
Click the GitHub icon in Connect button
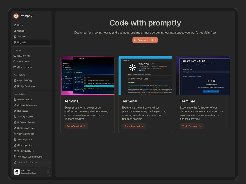pyautogui.click(x=135, y=40)
